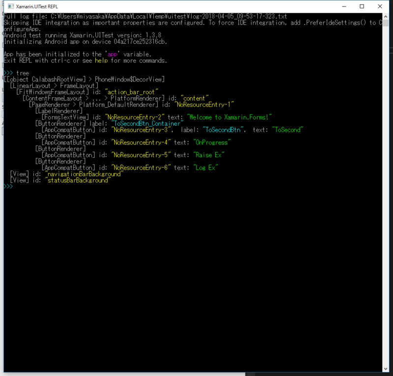The height and width of the screenshot is (376, 393).
Task: Click "NoResourceEntry-6" id text
Action: 141,168
